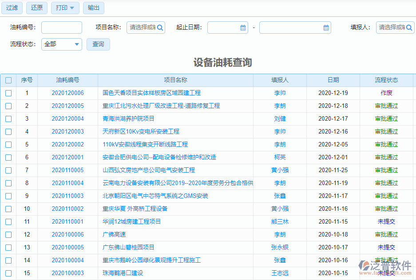Click the project name search magnifier icon
Viewport: 416px width, 280px height.
point(161,27)
